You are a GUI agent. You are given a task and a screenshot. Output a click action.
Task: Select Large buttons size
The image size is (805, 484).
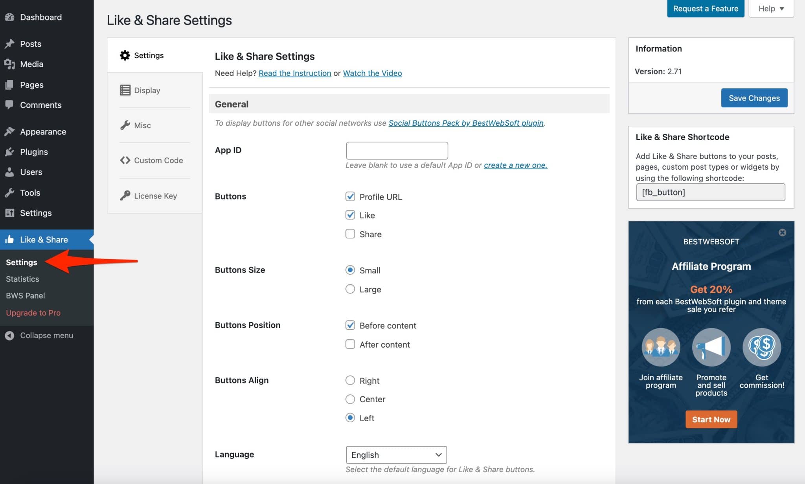350,290
